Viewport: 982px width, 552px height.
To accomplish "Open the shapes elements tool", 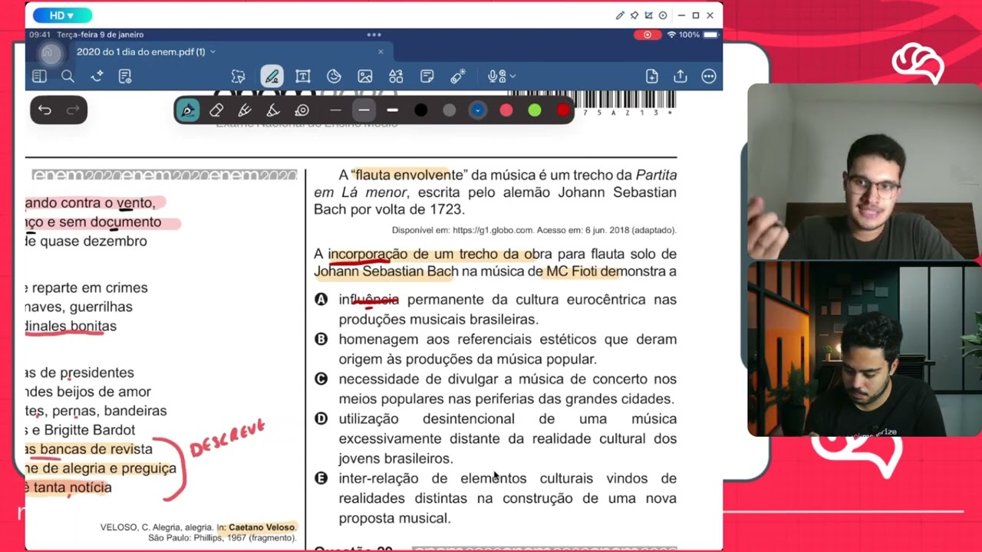I will click(396, 76).
